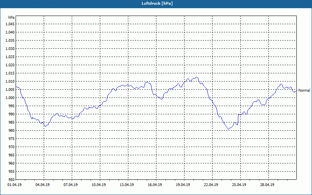Screen dimensions: 312x195
Task: Click the 1.005 y-axis label
Action: click(x=11, y=90)
